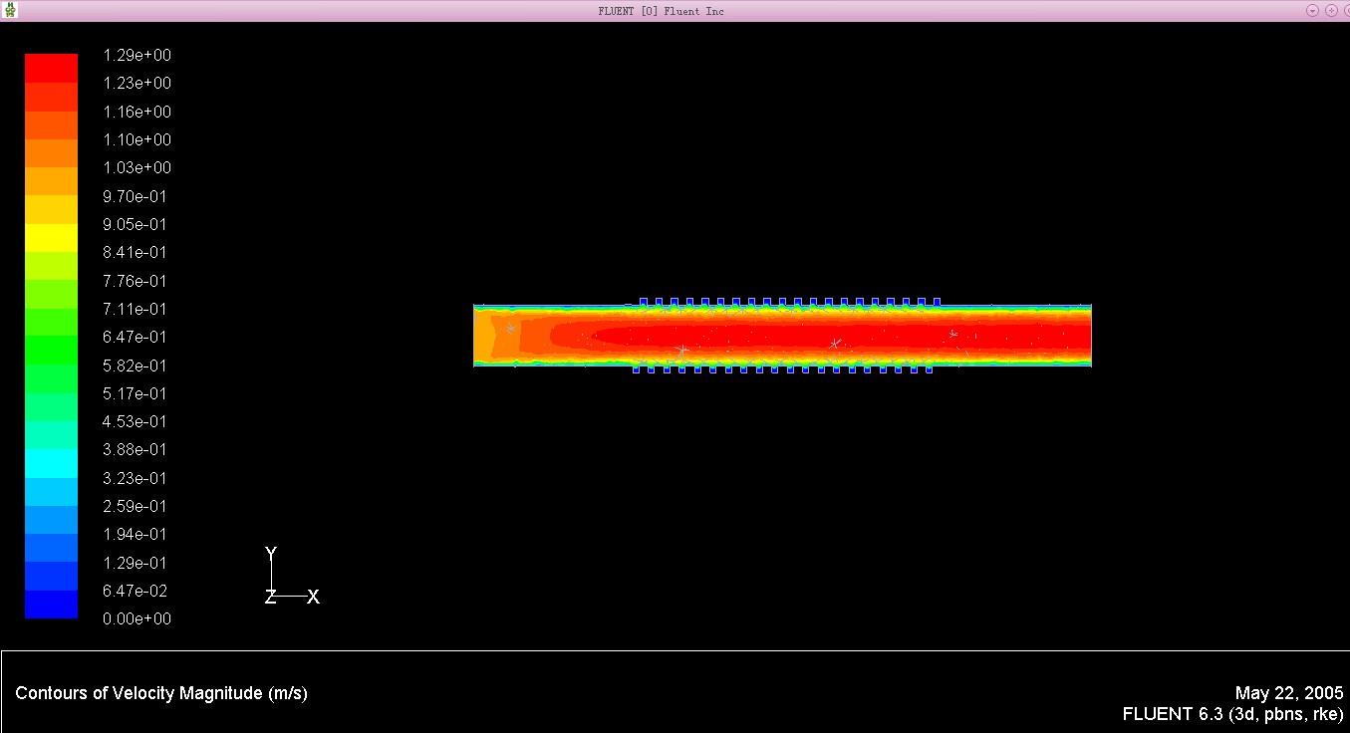Image resolution: width=1350 pixels, height=733 pixels.
Task: Select the "Contours of Velocity Magnitude (m/s)" caption
Action: [x=161, y=693]
